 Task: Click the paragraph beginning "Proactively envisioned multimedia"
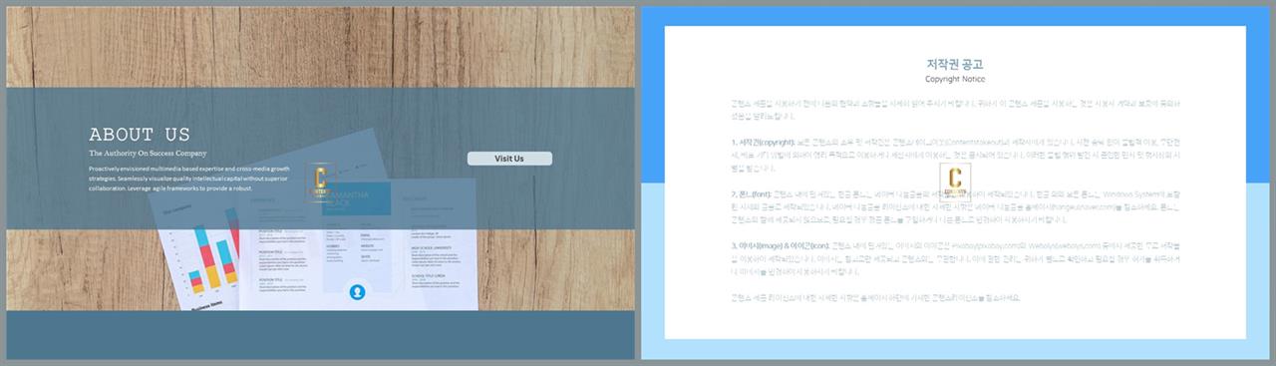pyautogui.click(x=189, y=179)
